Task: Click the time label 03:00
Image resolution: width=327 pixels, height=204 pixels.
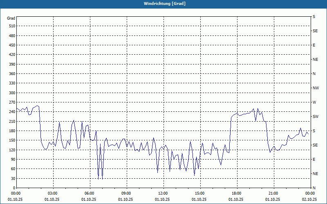Action: [x=54, y=193]
